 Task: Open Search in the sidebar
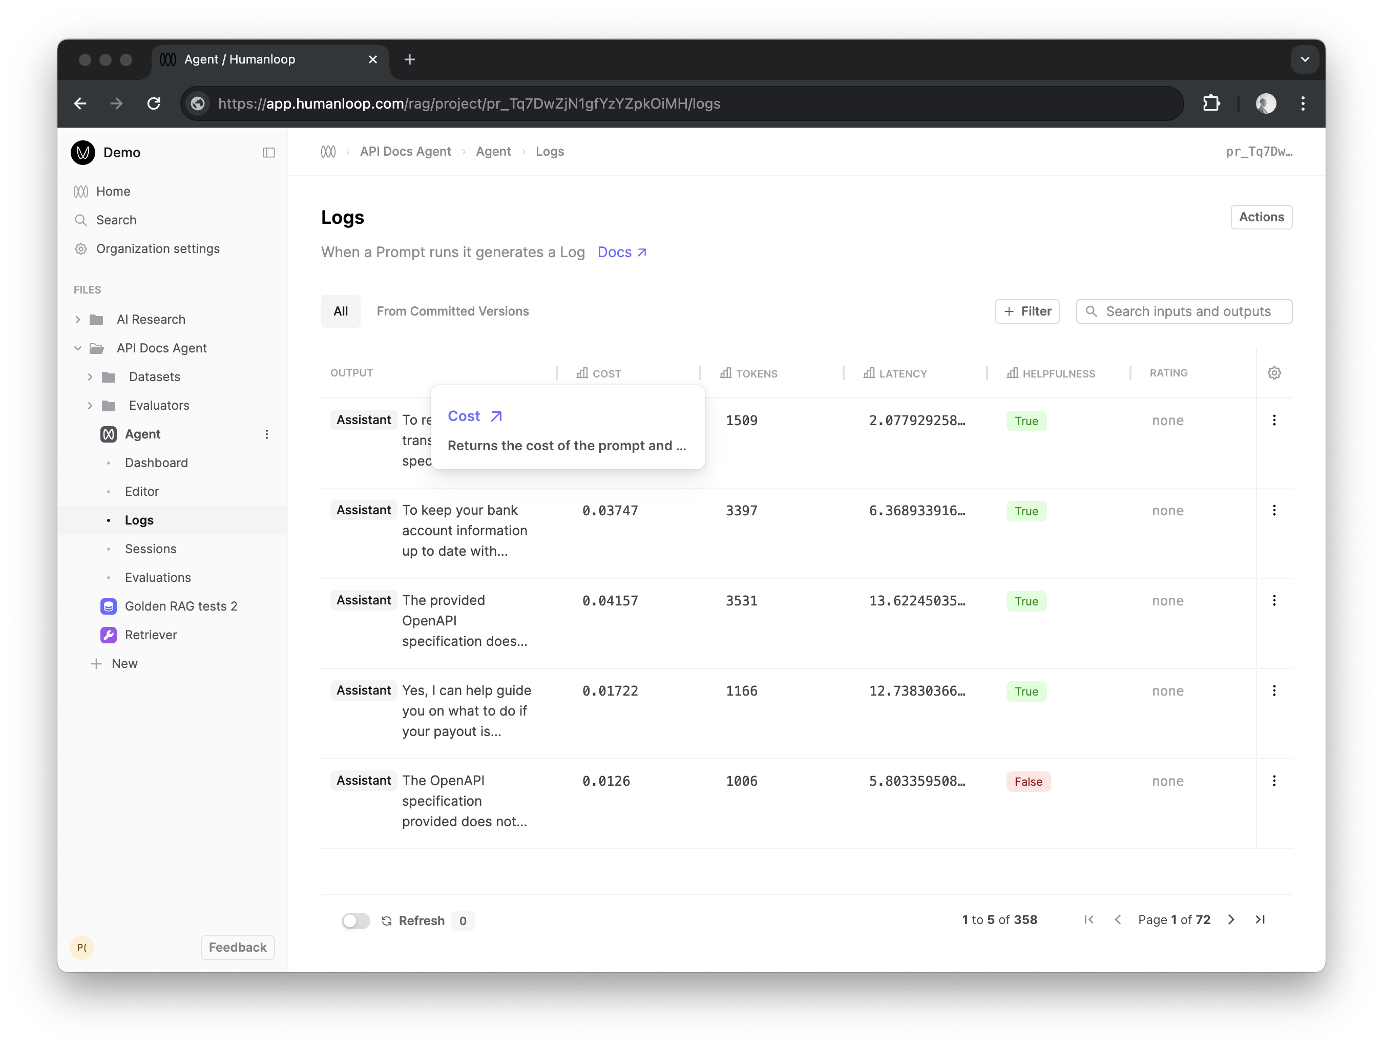[116, 220]
